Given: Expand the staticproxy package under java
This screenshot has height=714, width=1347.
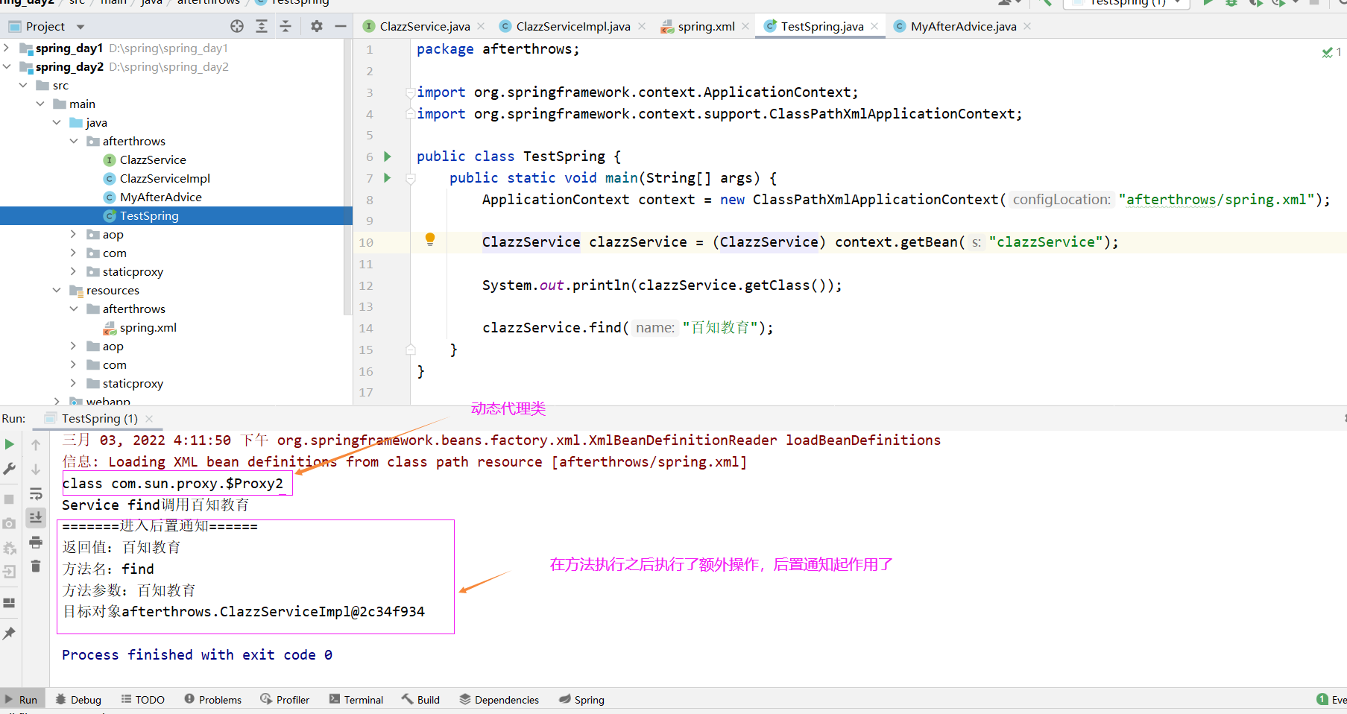Looking at the screenshot, I should tap(73, 271).
